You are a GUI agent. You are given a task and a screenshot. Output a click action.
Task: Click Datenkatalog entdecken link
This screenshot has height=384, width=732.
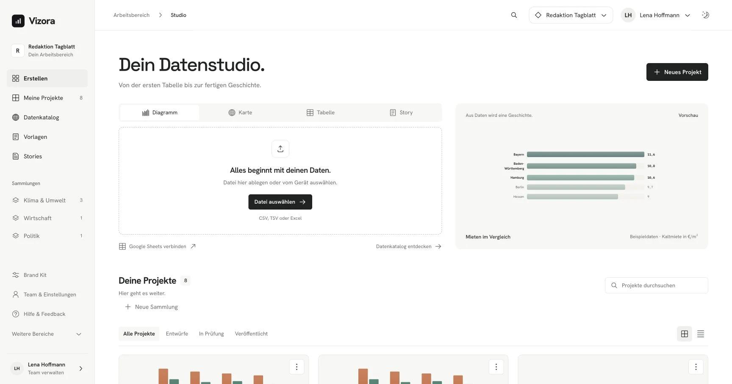pyautogui.click(x=409, y=246)
